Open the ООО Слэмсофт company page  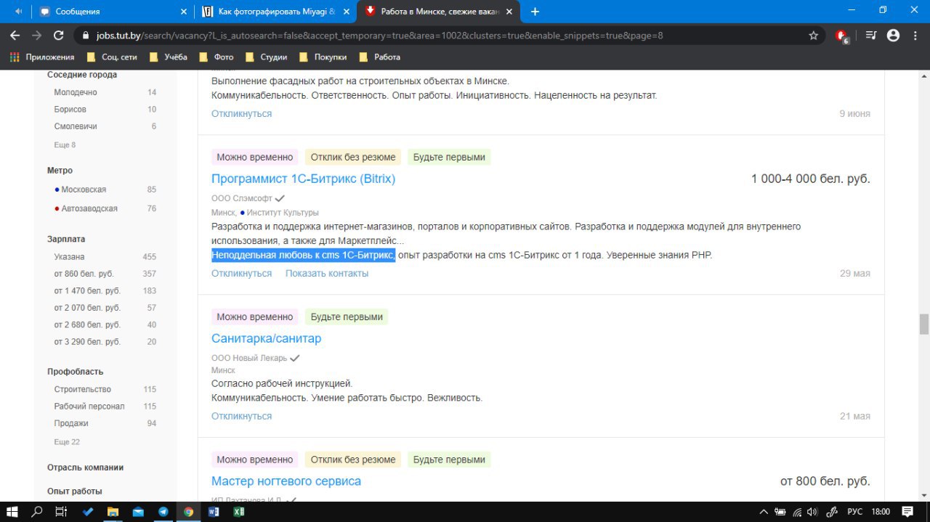pos(242,198)
